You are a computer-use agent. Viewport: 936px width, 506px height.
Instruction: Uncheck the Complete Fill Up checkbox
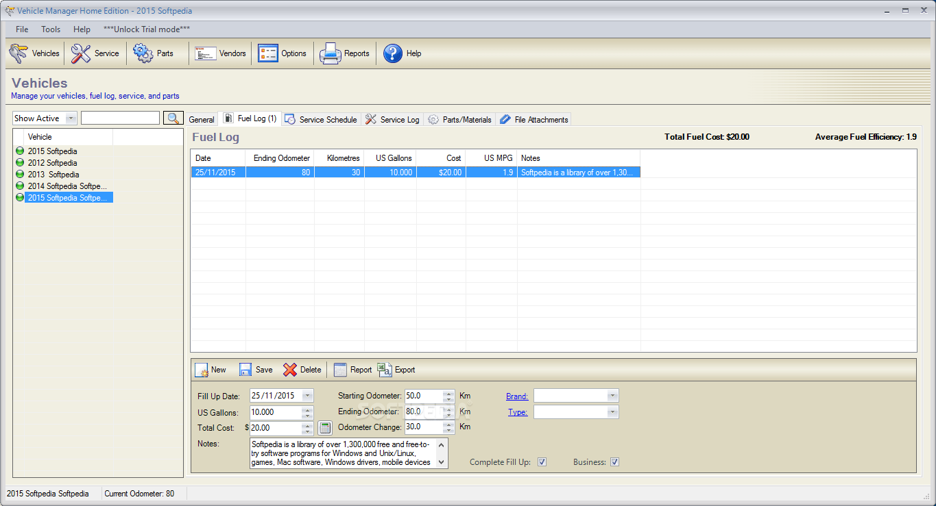pyautogui.click(x=542, y=461)
